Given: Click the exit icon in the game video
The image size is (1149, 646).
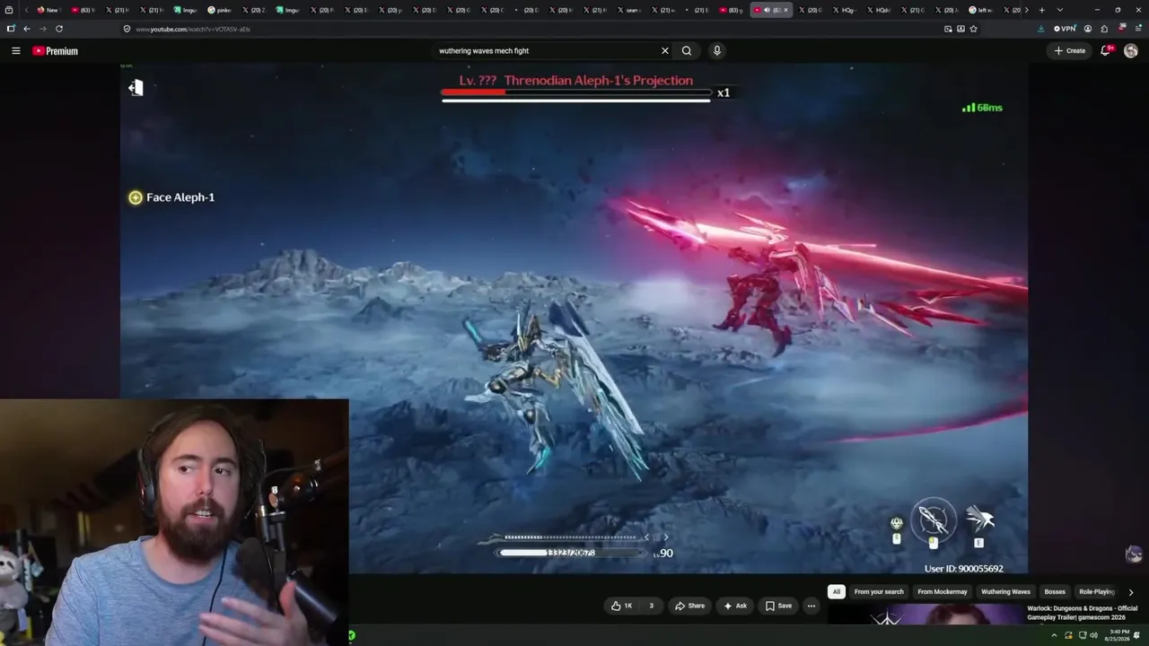Looking at the screenshot, I should 136,87.
